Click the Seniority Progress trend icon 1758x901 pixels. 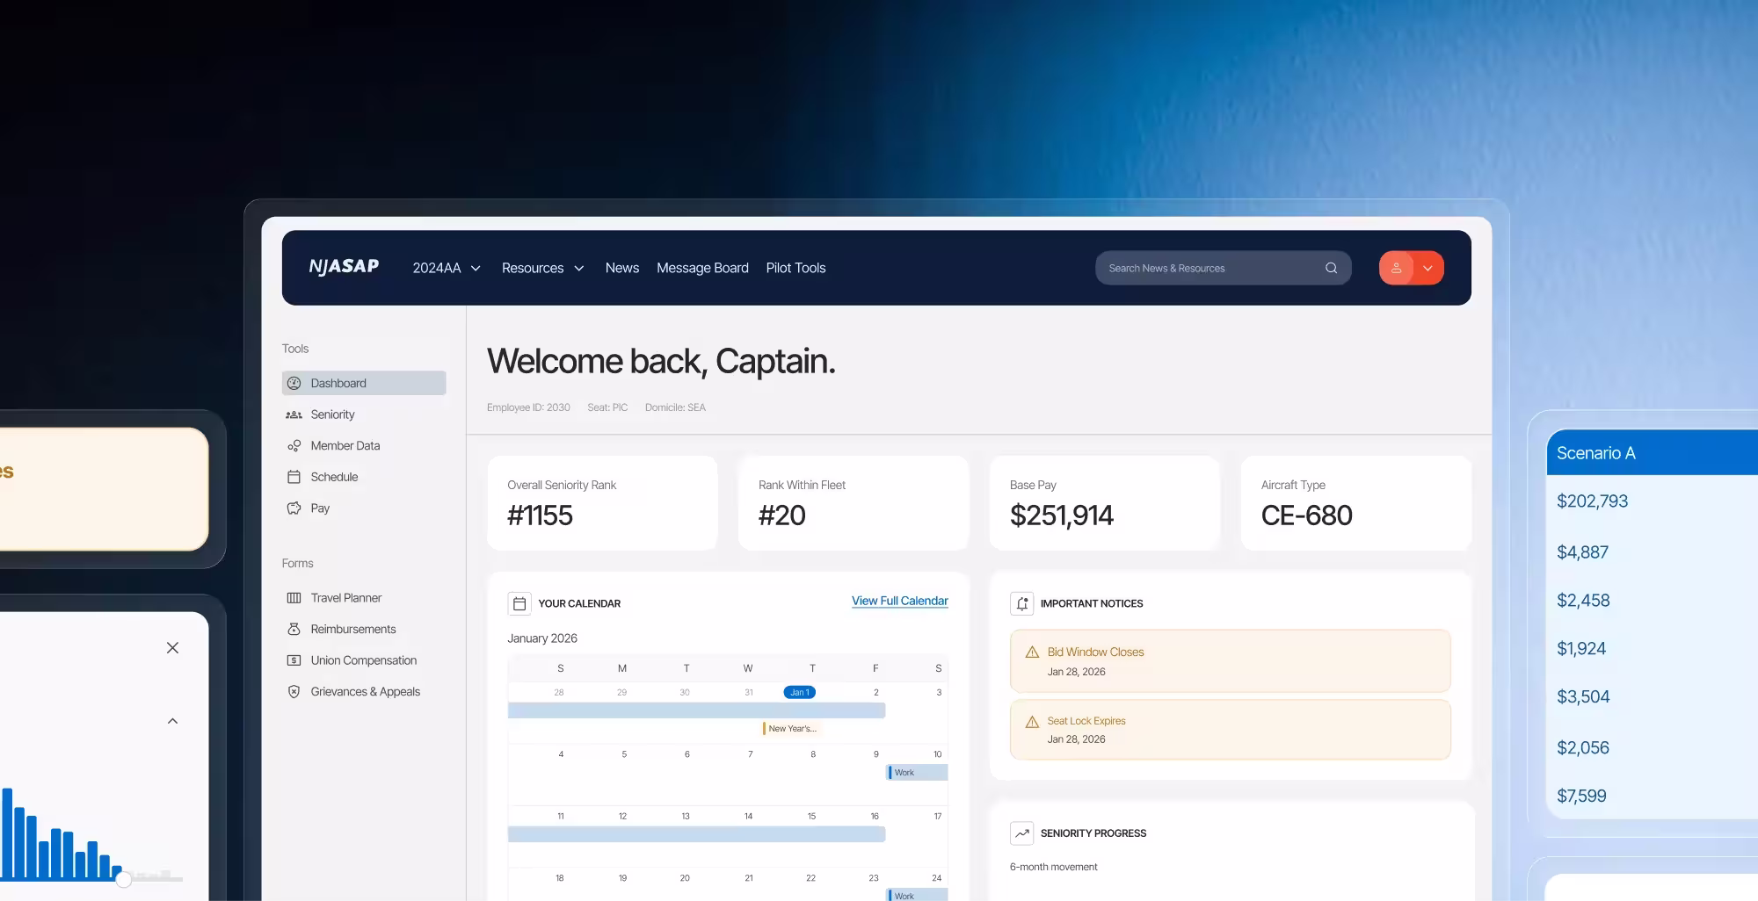[x=1022, y=833]
